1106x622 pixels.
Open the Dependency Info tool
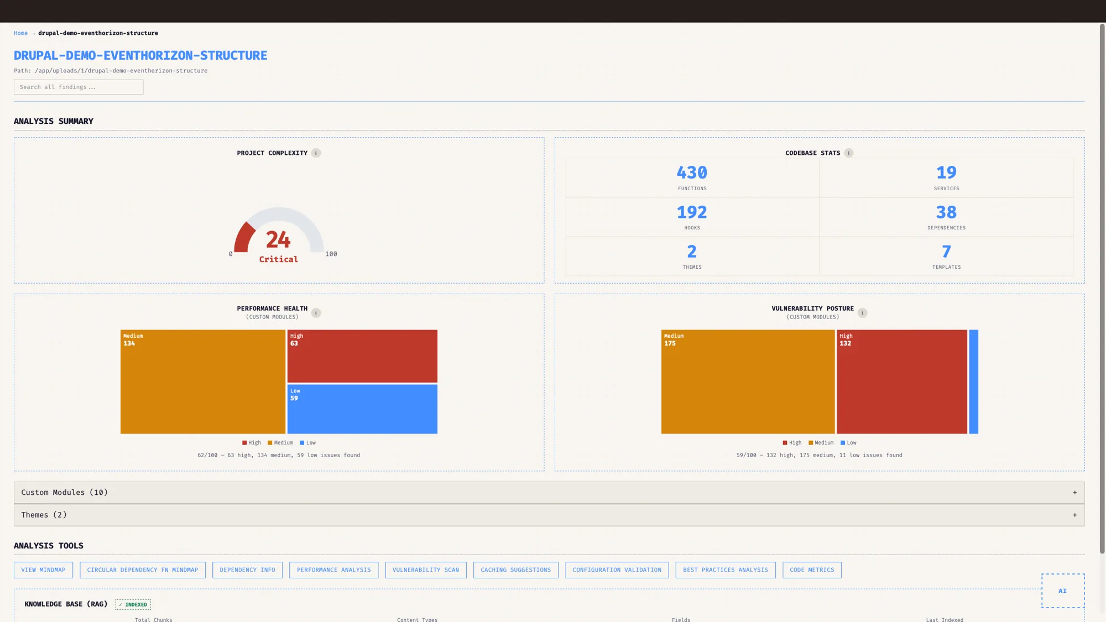(247, 570)
